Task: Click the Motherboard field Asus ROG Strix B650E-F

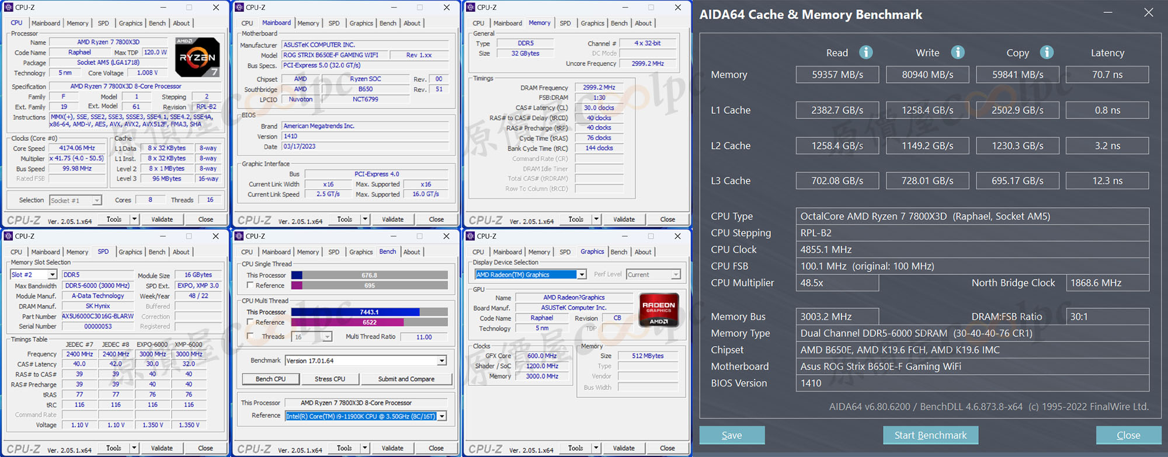Action: tap(972, 367)
